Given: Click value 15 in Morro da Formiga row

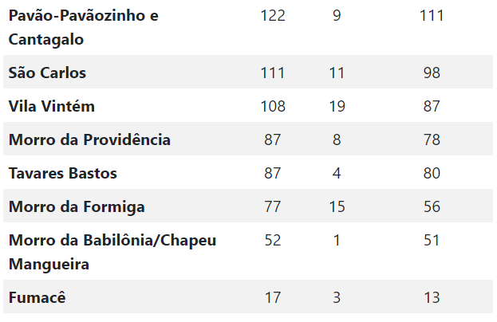Looking at the screenshot, I should 337,206.
